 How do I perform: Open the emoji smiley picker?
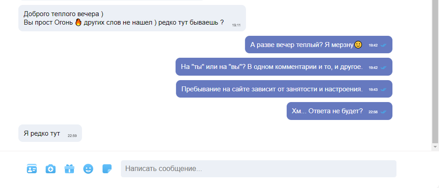coord(88,169)
